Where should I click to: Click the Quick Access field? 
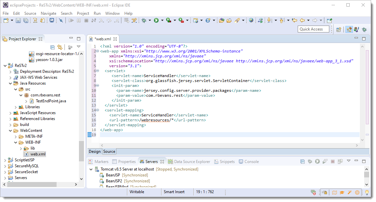click(313, 29)
